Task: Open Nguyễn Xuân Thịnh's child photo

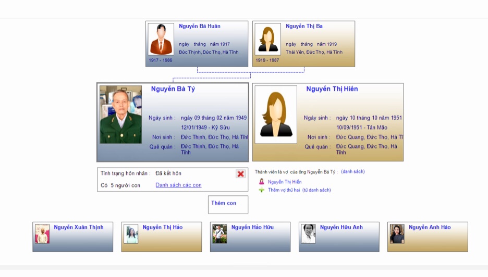Action: click(x=42, y=234)
